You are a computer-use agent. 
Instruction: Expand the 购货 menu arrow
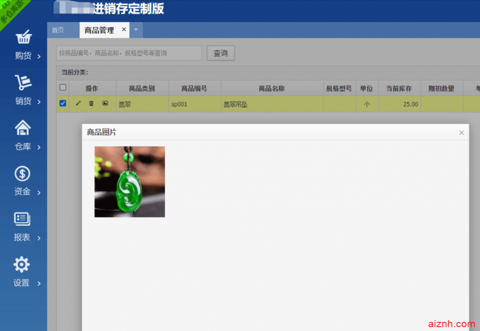pyautogui.click(x=39, y=56)
